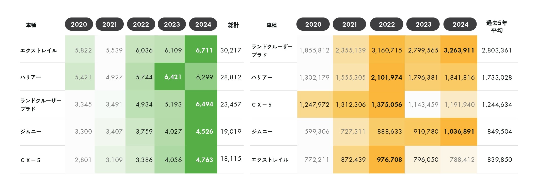Click the 総計 column header

tap(233, 25)
